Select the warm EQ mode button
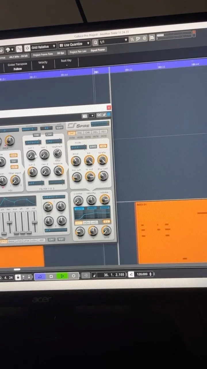This screenshot has height=369, width=207. [x=78, y=209]
